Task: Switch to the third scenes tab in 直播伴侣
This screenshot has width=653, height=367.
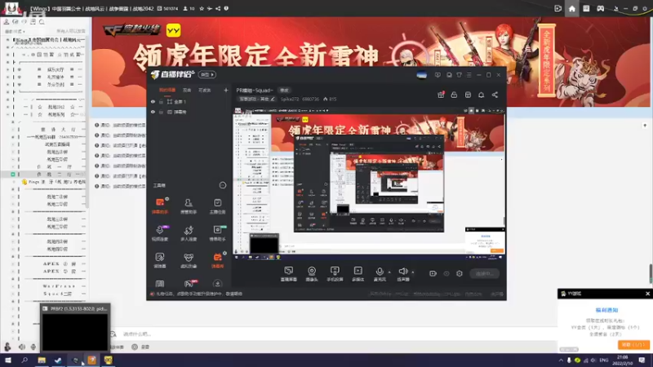Action: (x=205, y=90)
